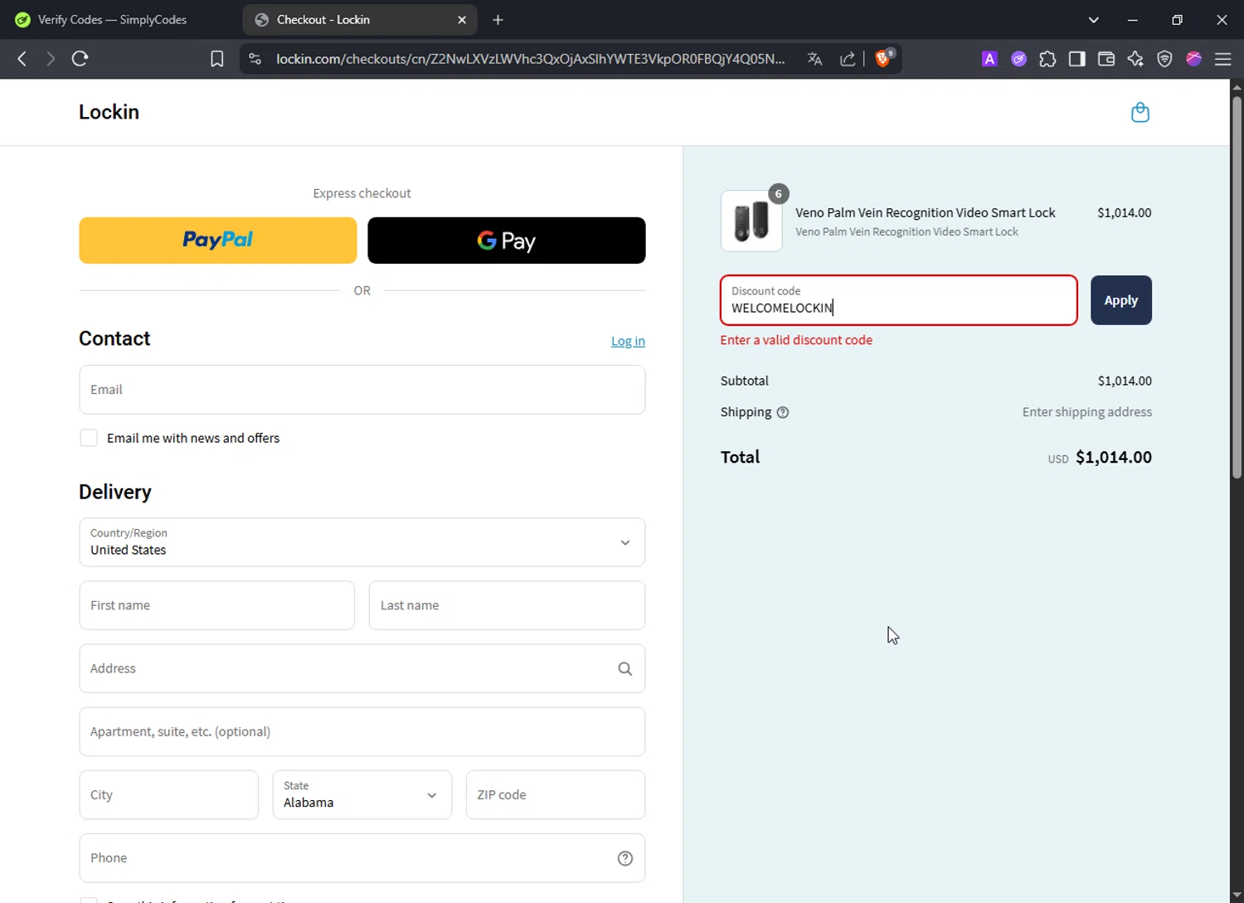Click the page vertical scrollbar thumb
This screenshot has height=903, width=1244.
coord(1237,286)
